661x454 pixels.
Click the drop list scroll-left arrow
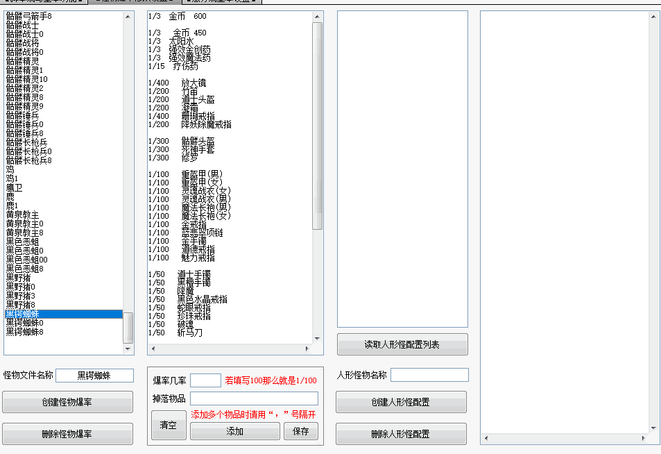pos(153,348)
